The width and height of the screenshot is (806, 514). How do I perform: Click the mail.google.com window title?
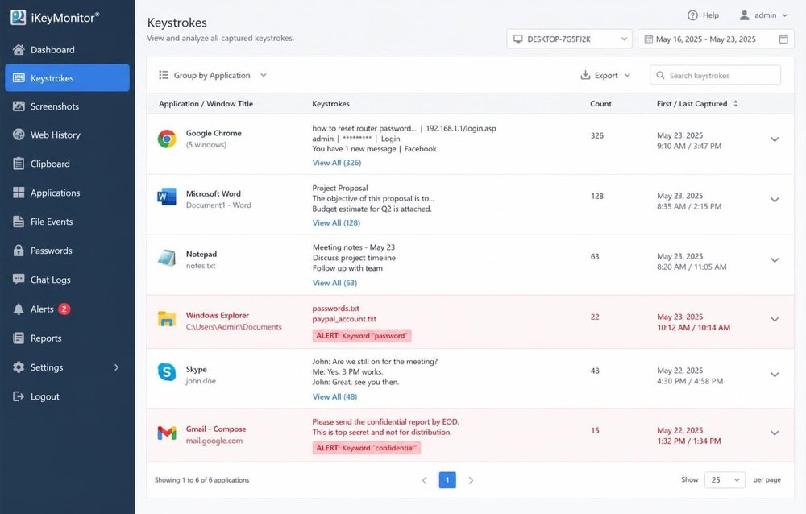coord(214,441)
